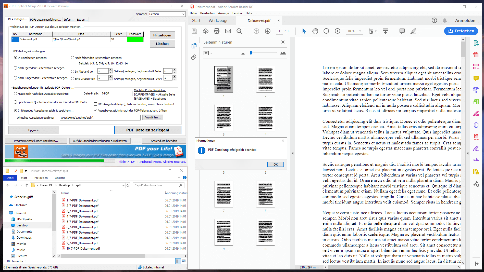Screen dimensions: 484x272
Task: Open the 7-PDF copyright link
Action: (153, 162)
